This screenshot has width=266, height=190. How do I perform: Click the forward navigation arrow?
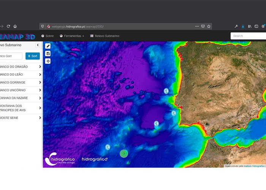2,26
